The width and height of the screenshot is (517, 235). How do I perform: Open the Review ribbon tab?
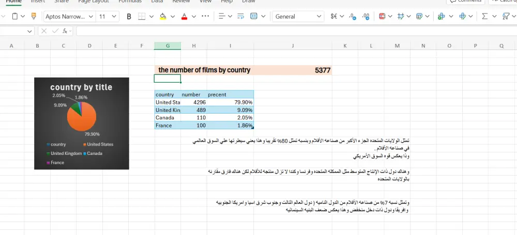(x=181, y=2)
